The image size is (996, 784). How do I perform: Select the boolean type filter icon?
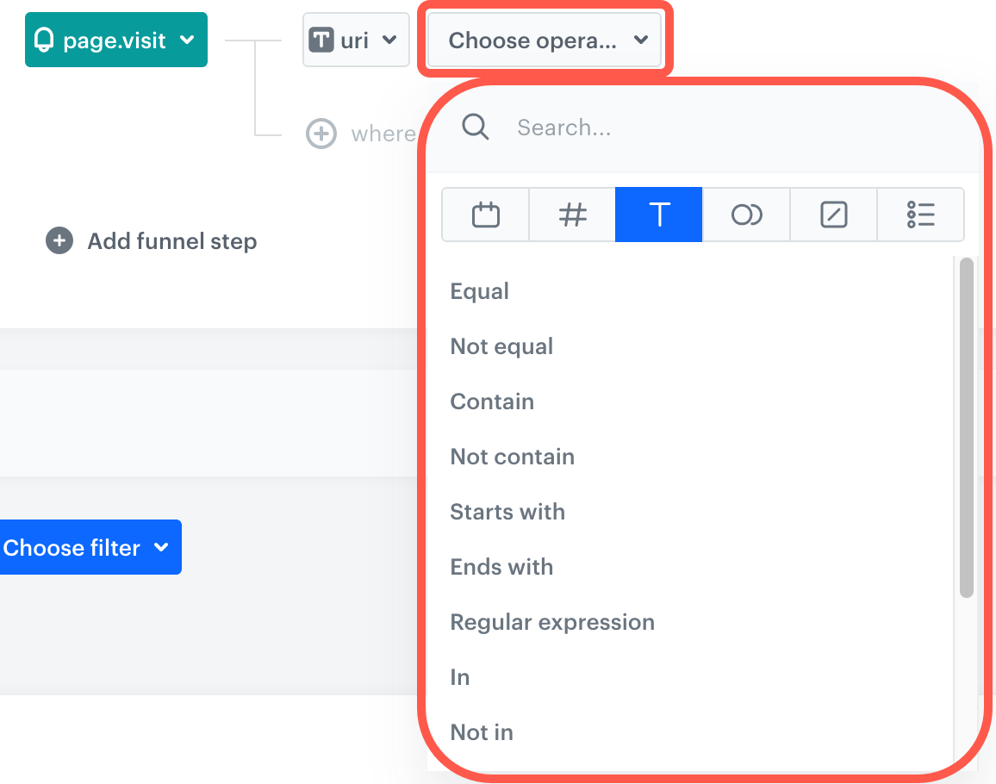(746, 215)
